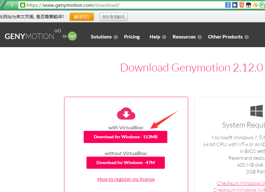Image resolution: width=265 pixels, height=192 pixels.
Task: Download for Windows 47M without VirtualBox
Action: click(126, 163)
